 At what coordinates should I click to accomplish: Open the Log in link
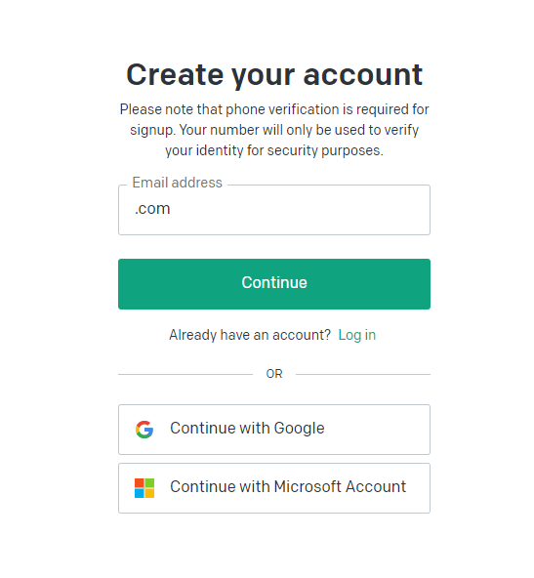pyautogui.click(x=356, y=335)
